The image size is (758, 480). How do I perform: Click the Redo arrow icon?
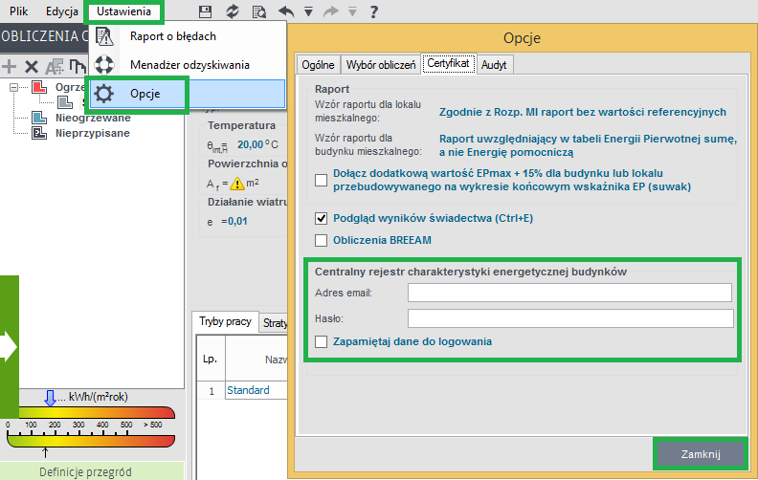(330, 11)
